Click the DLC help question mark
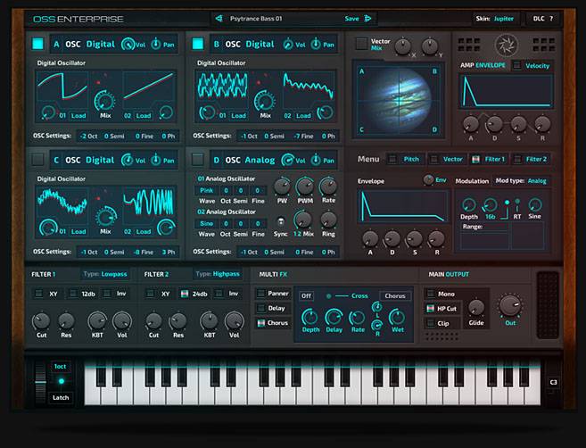 point(550,18)
